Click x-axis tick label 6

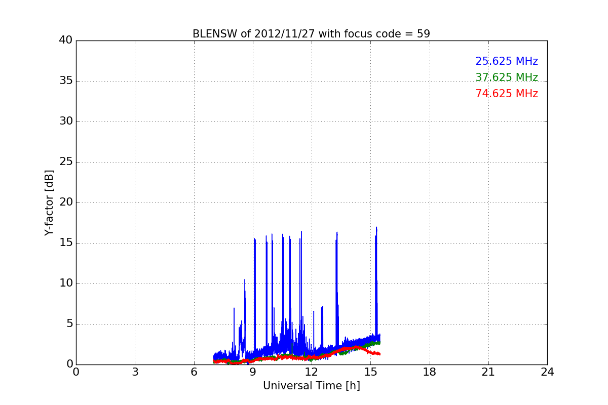(194, 372)
